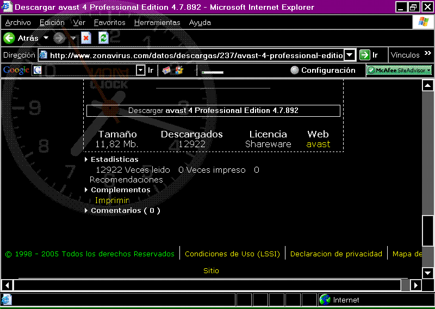Open the Herramientas menu

click(157, 22)
